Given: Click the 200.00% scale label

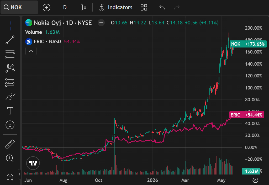Looking at the screenshot, I should pos(254,28).
